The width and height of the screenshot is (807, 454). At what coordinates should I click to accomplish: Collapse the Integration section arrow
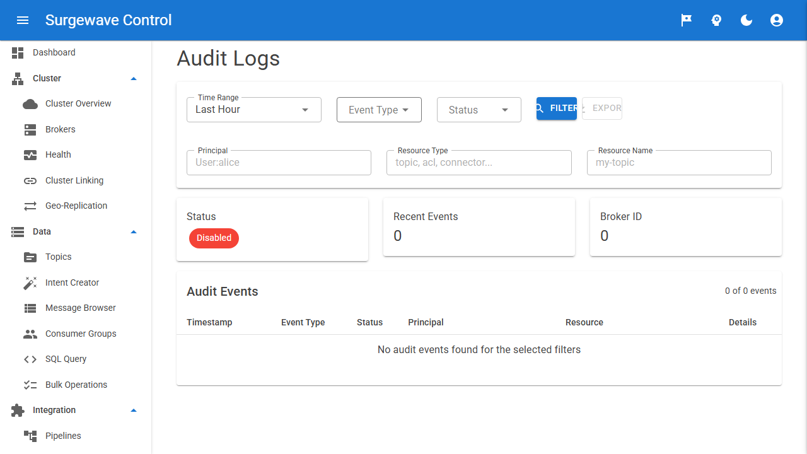click(134, 410)
